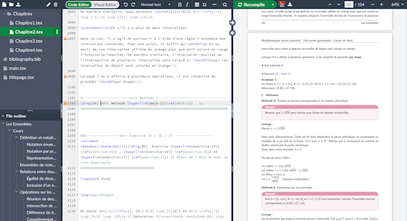Insert a table from the toolbar
Screen dimensions: 407x221
tap(197, 5)
